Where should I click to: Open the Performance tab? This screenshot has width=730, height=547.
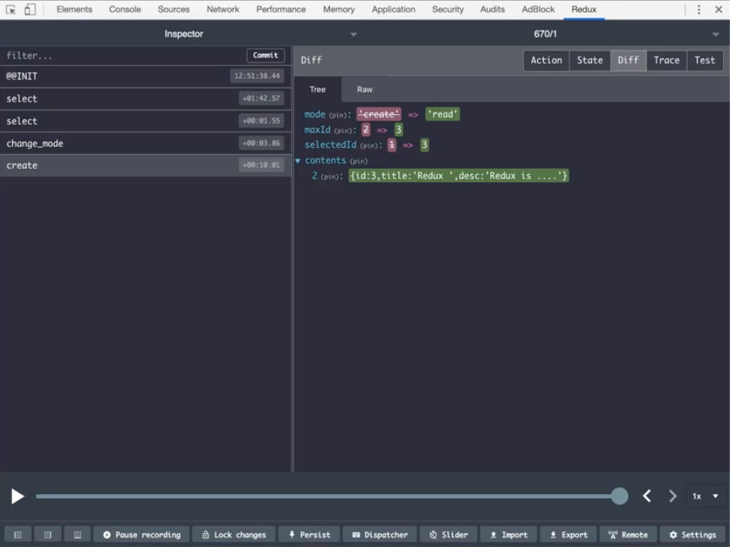(x=280, y=9)
